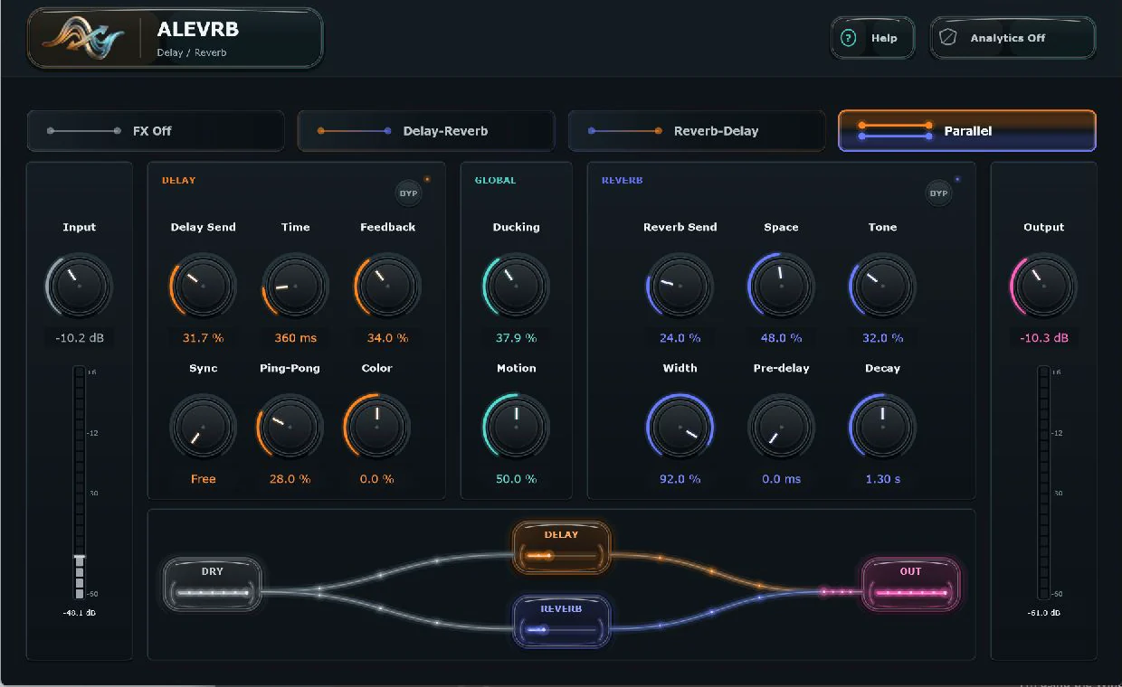Click the Input gain knob

[79, 286]
